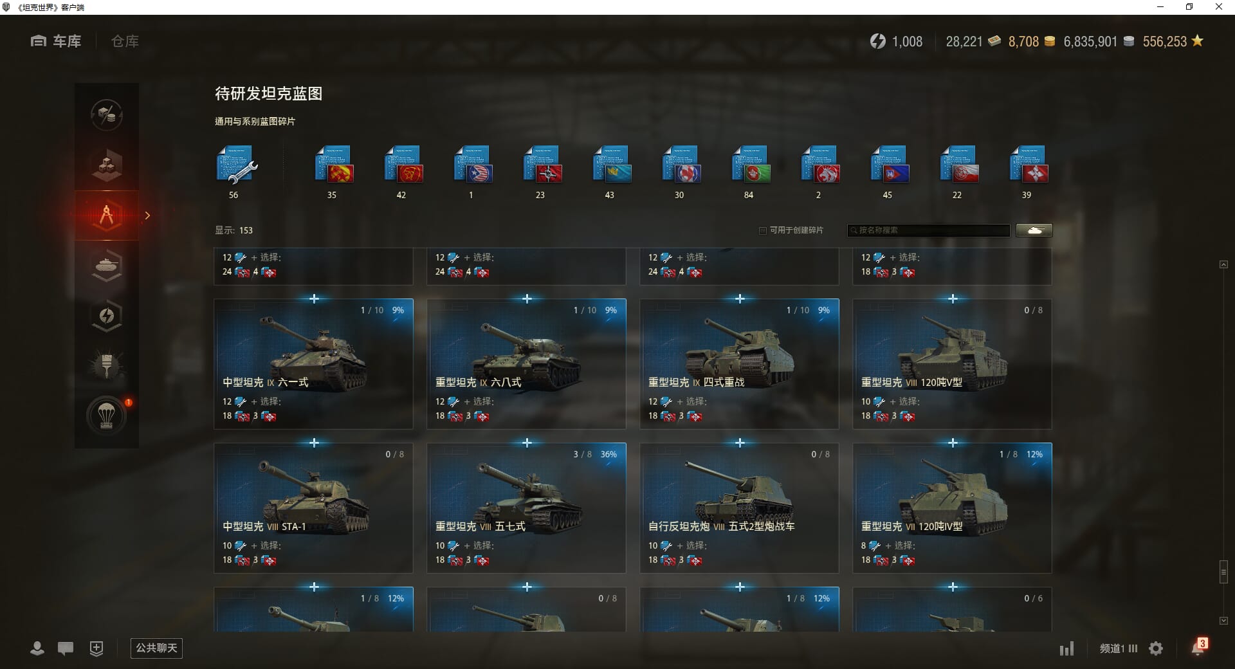Screen dimensions: 1235x669
Task: Switch to the 车库 tab
Action: (x=56, y=41)
